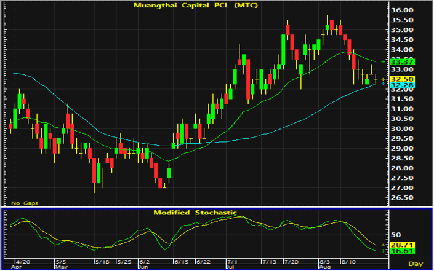
Task: Click the 6/22 date marker
Action: point(203,262)
